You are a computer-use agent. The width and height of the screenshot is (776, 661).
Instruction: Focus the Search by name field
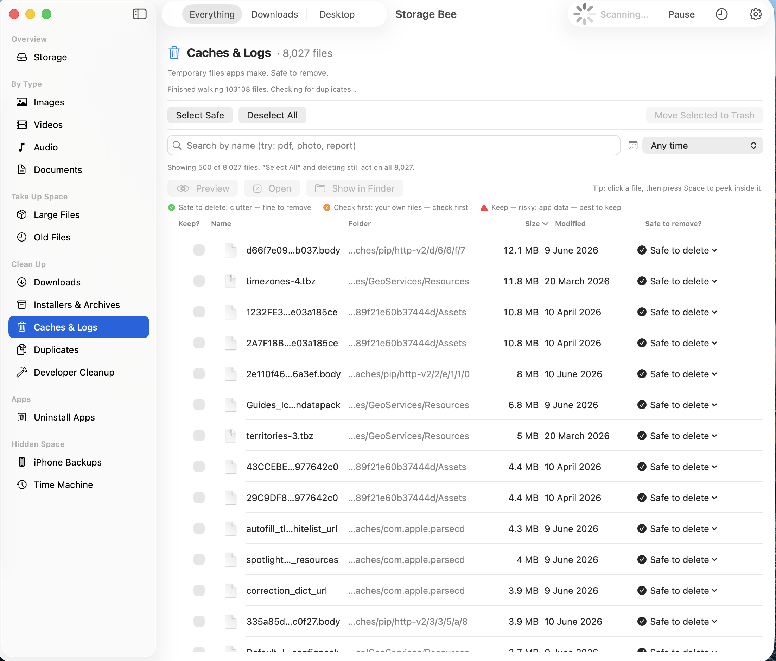[394, 145]
